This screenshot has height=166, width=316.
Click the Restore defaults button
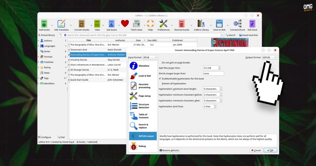(169, 150)
